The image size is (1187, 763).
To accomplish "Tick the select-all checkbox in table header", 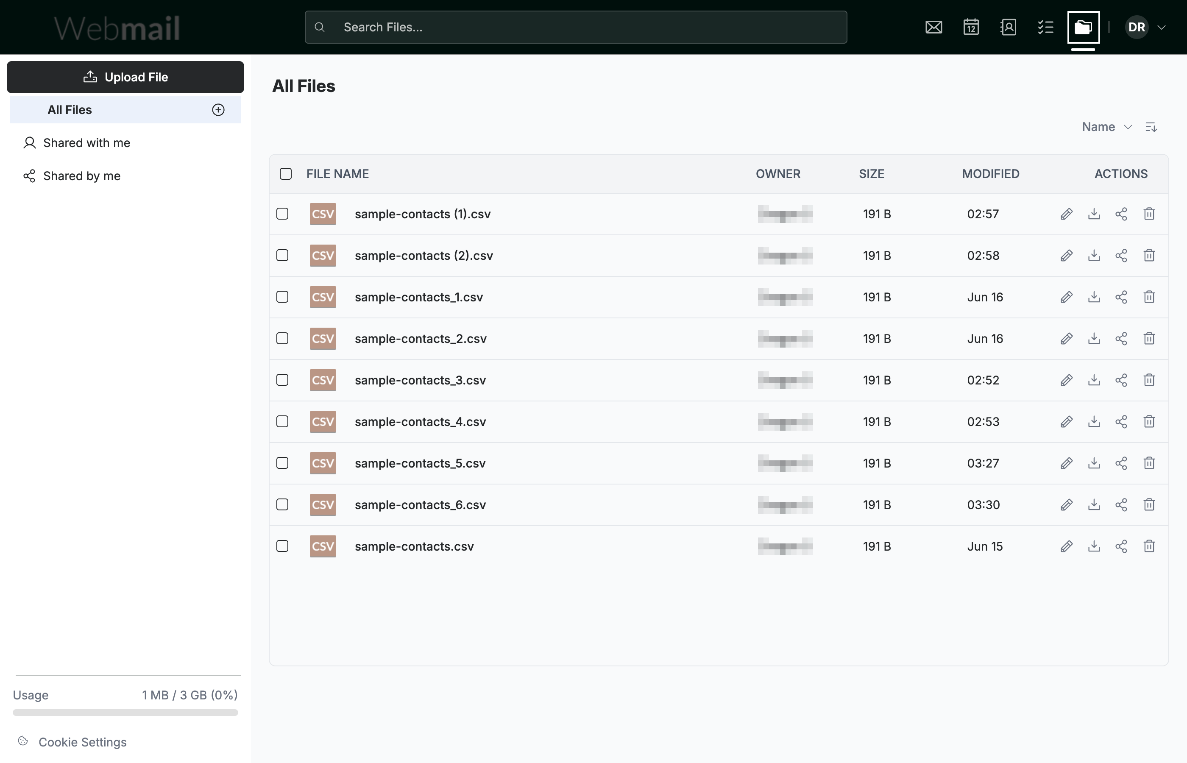I will pos(285,174).
